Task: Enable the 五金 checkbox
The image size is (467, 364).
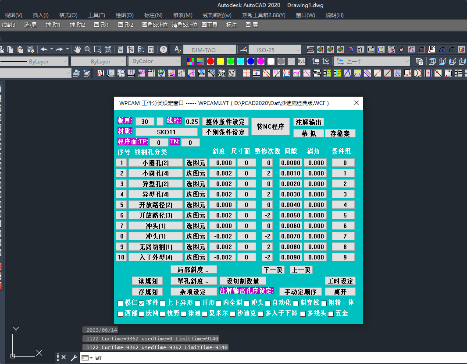Action: 331,314
